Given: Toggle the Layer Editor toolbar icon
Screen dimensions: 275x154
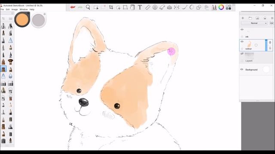Looking at the screenshot, I should click(x=207, y=7).
